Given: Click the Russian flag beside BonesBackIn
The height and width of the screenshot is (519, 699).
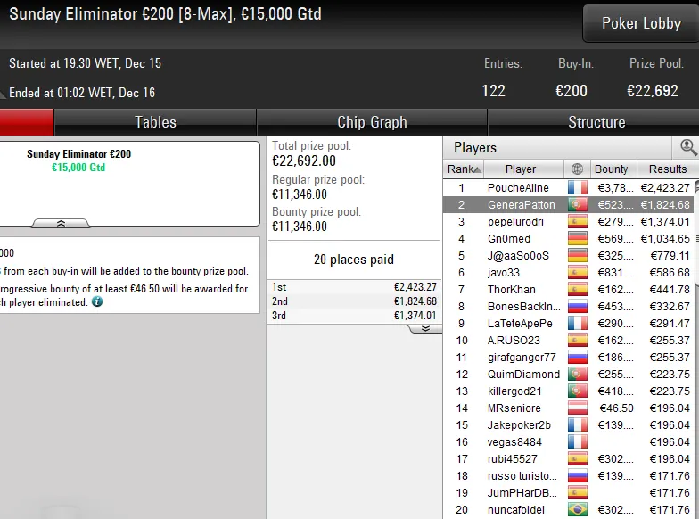Looking at the screenshot, I should click(x=578, y=307).
